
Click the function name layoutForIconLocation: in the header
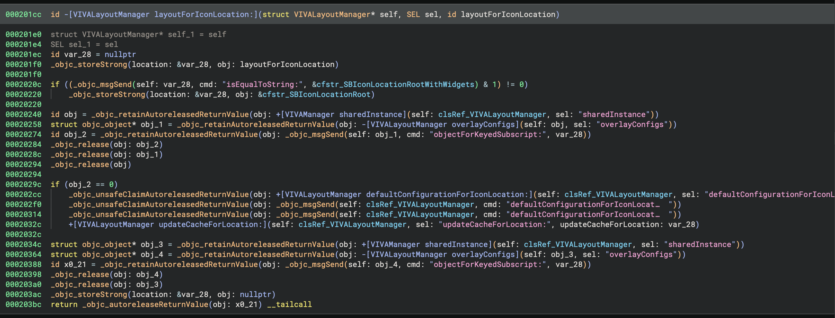(201, 14)
